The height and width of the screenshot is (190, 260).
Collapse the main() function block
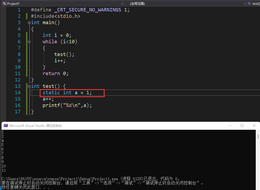(x=29, y=23)
